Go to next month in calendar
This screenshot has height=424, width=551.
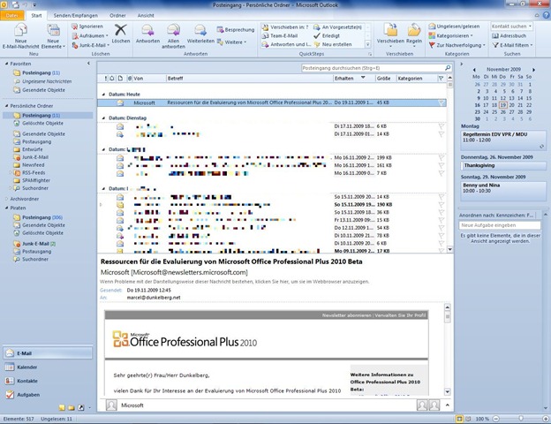coord(533,70)
